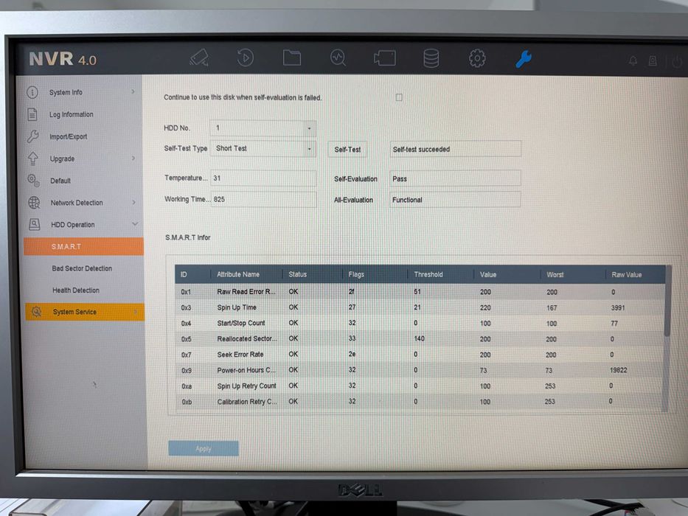
Task: Select S.M.A.R.T menu item
Action: [83, 247]
